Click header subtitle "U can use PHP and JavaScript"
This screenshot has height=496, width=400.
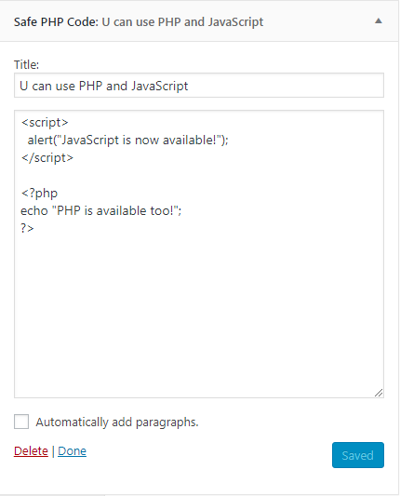point(182,21)
